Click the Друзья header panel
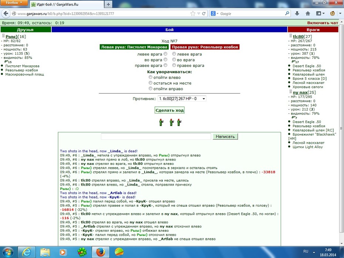 pyautogui.click(x=26, y=30)
